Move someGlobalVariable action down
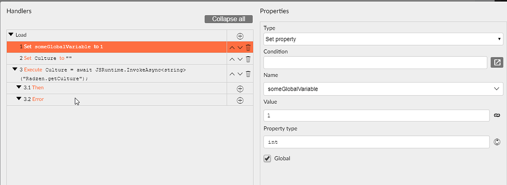This screenshot has width=507, height=185. pos(240,48)
